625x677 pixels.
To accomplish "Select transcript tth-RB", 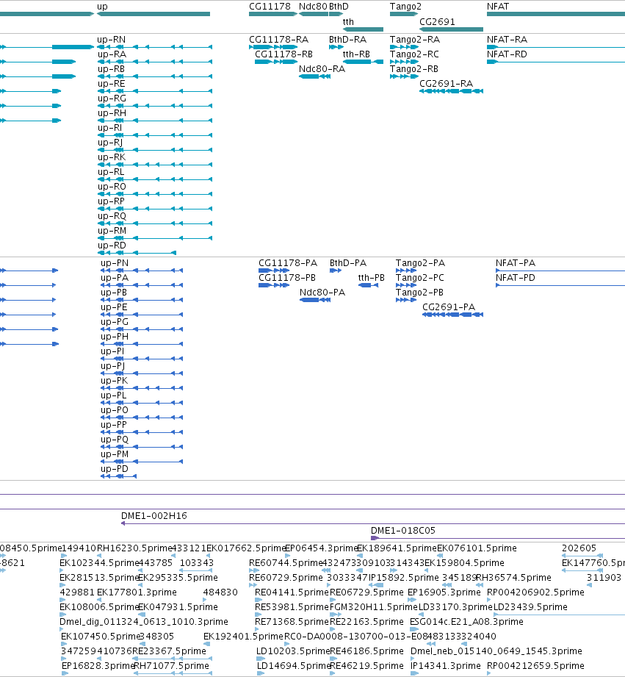I will [x=363, y=62].
